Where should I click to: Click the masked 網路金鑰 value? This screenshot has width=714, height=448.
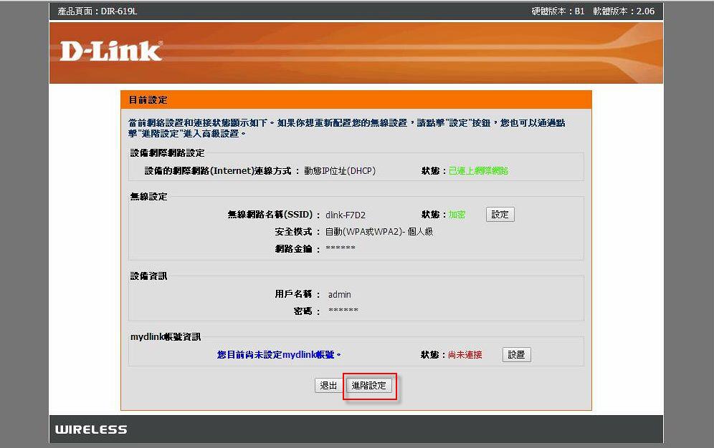tap(340, 249)
